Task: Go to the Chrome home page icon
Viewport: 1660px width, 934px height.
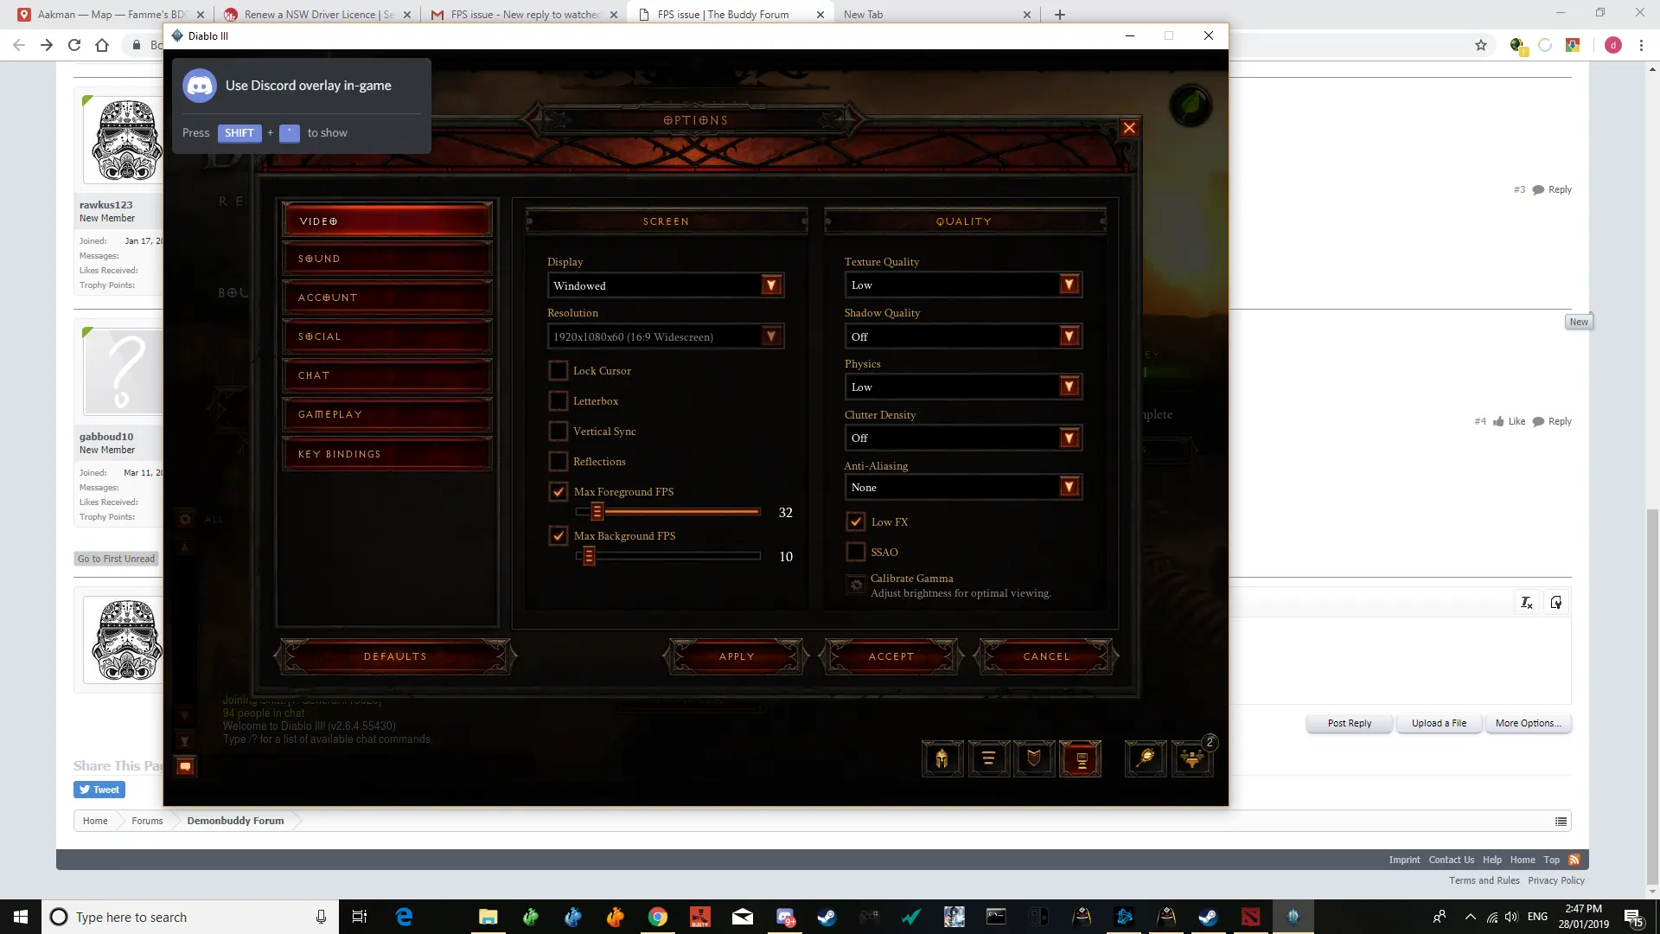Action: pos(102,45)
